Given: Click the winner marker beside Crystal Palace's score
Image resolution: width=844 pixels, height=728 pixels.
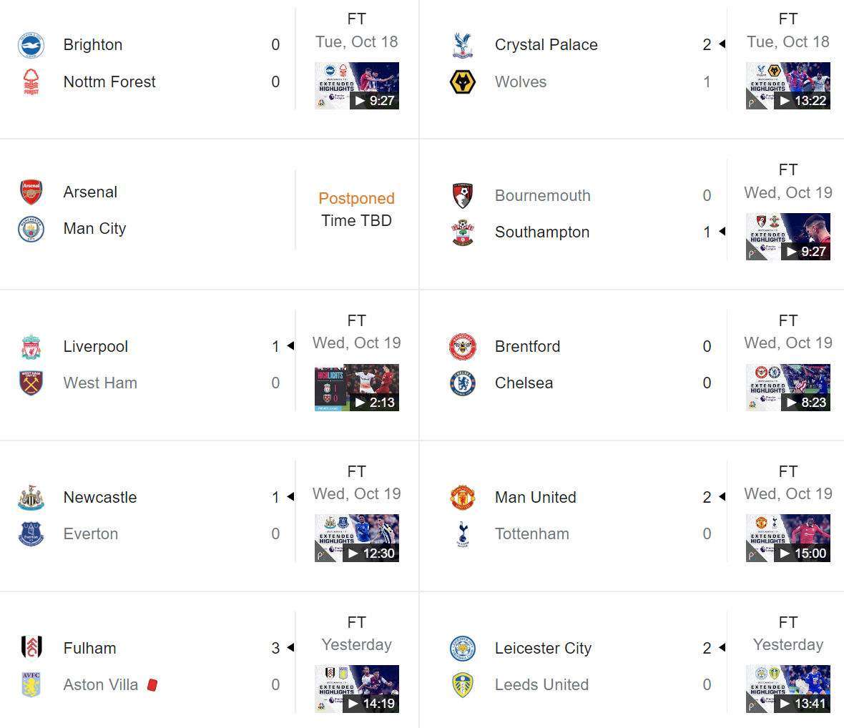Looking at the screenshot, I should (x=720, y=44).
